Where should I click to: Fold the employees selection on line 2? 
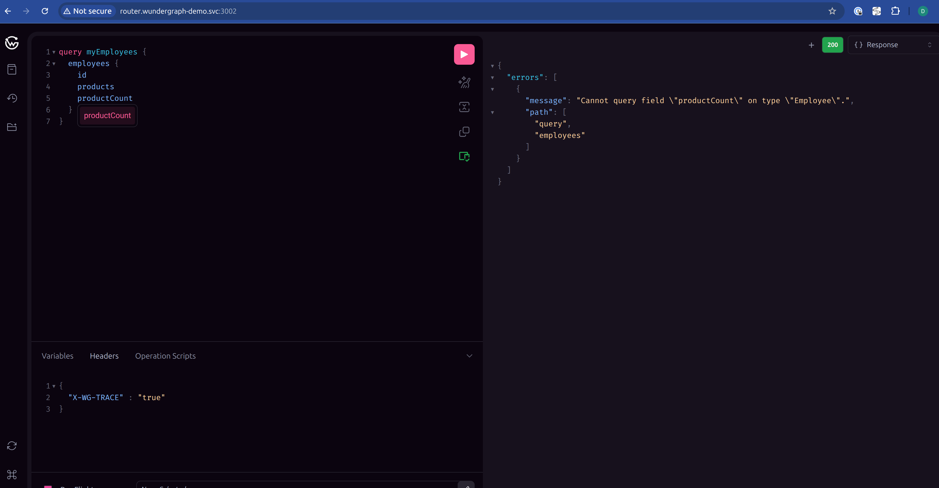pyautogui.click(x=54, y=64)
